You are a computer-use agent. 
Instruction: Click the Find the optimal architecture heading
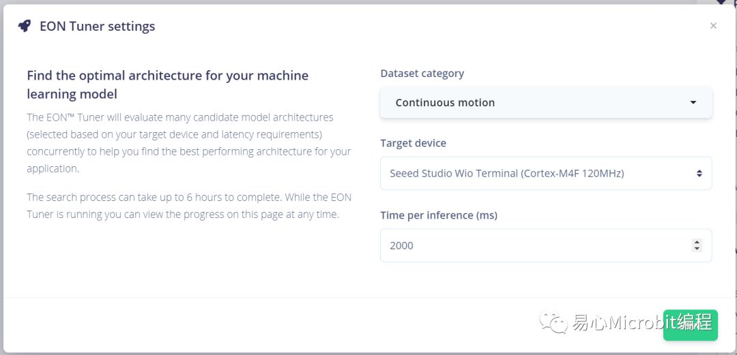(167, 84)
